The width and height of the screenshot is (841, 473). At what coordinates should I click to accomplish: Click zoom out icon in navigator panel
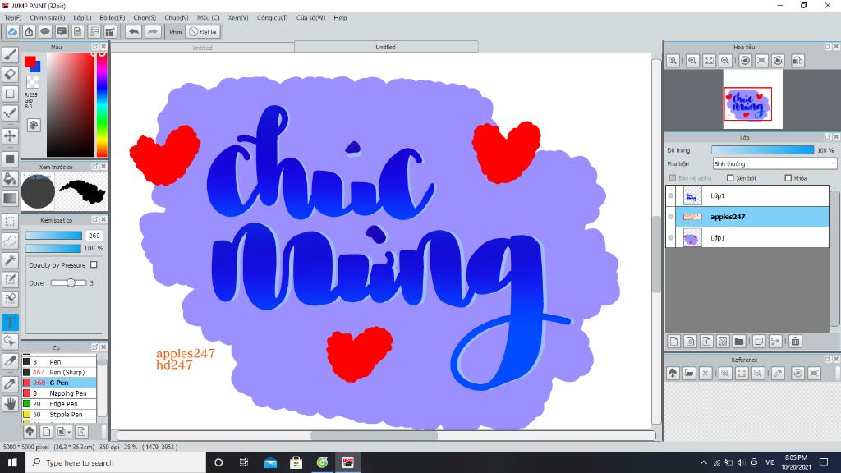725,61
